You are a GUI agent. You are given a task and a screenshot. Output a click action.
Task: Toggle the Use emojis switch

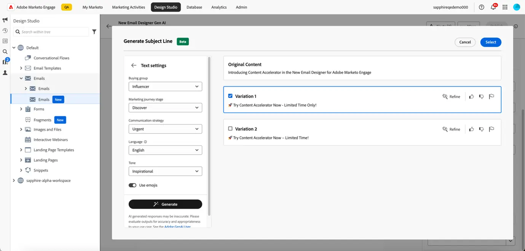[132, 185]
